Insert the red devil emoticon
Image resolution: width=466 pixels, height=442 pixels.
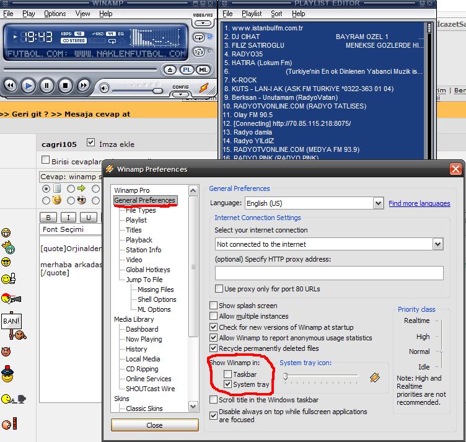[6, 351]
